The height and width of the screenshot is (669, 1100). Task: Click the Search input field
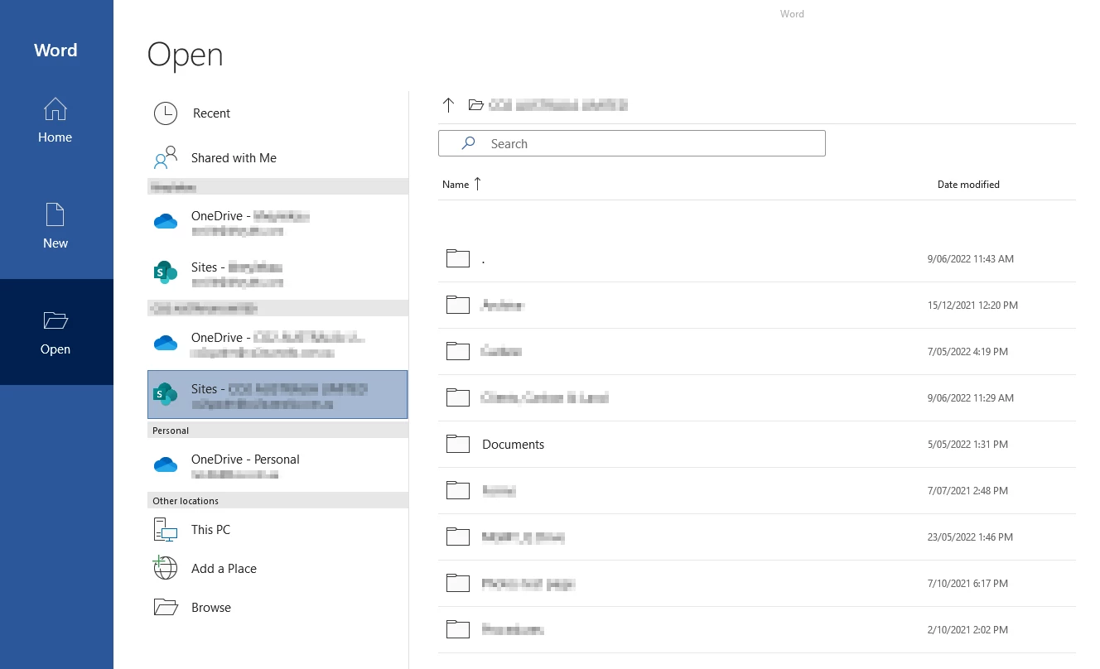tap(632, 143)
